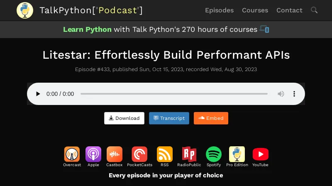
Task: Follow the Learn Python link
Action: pyautogui.click(x=87, y=29)
